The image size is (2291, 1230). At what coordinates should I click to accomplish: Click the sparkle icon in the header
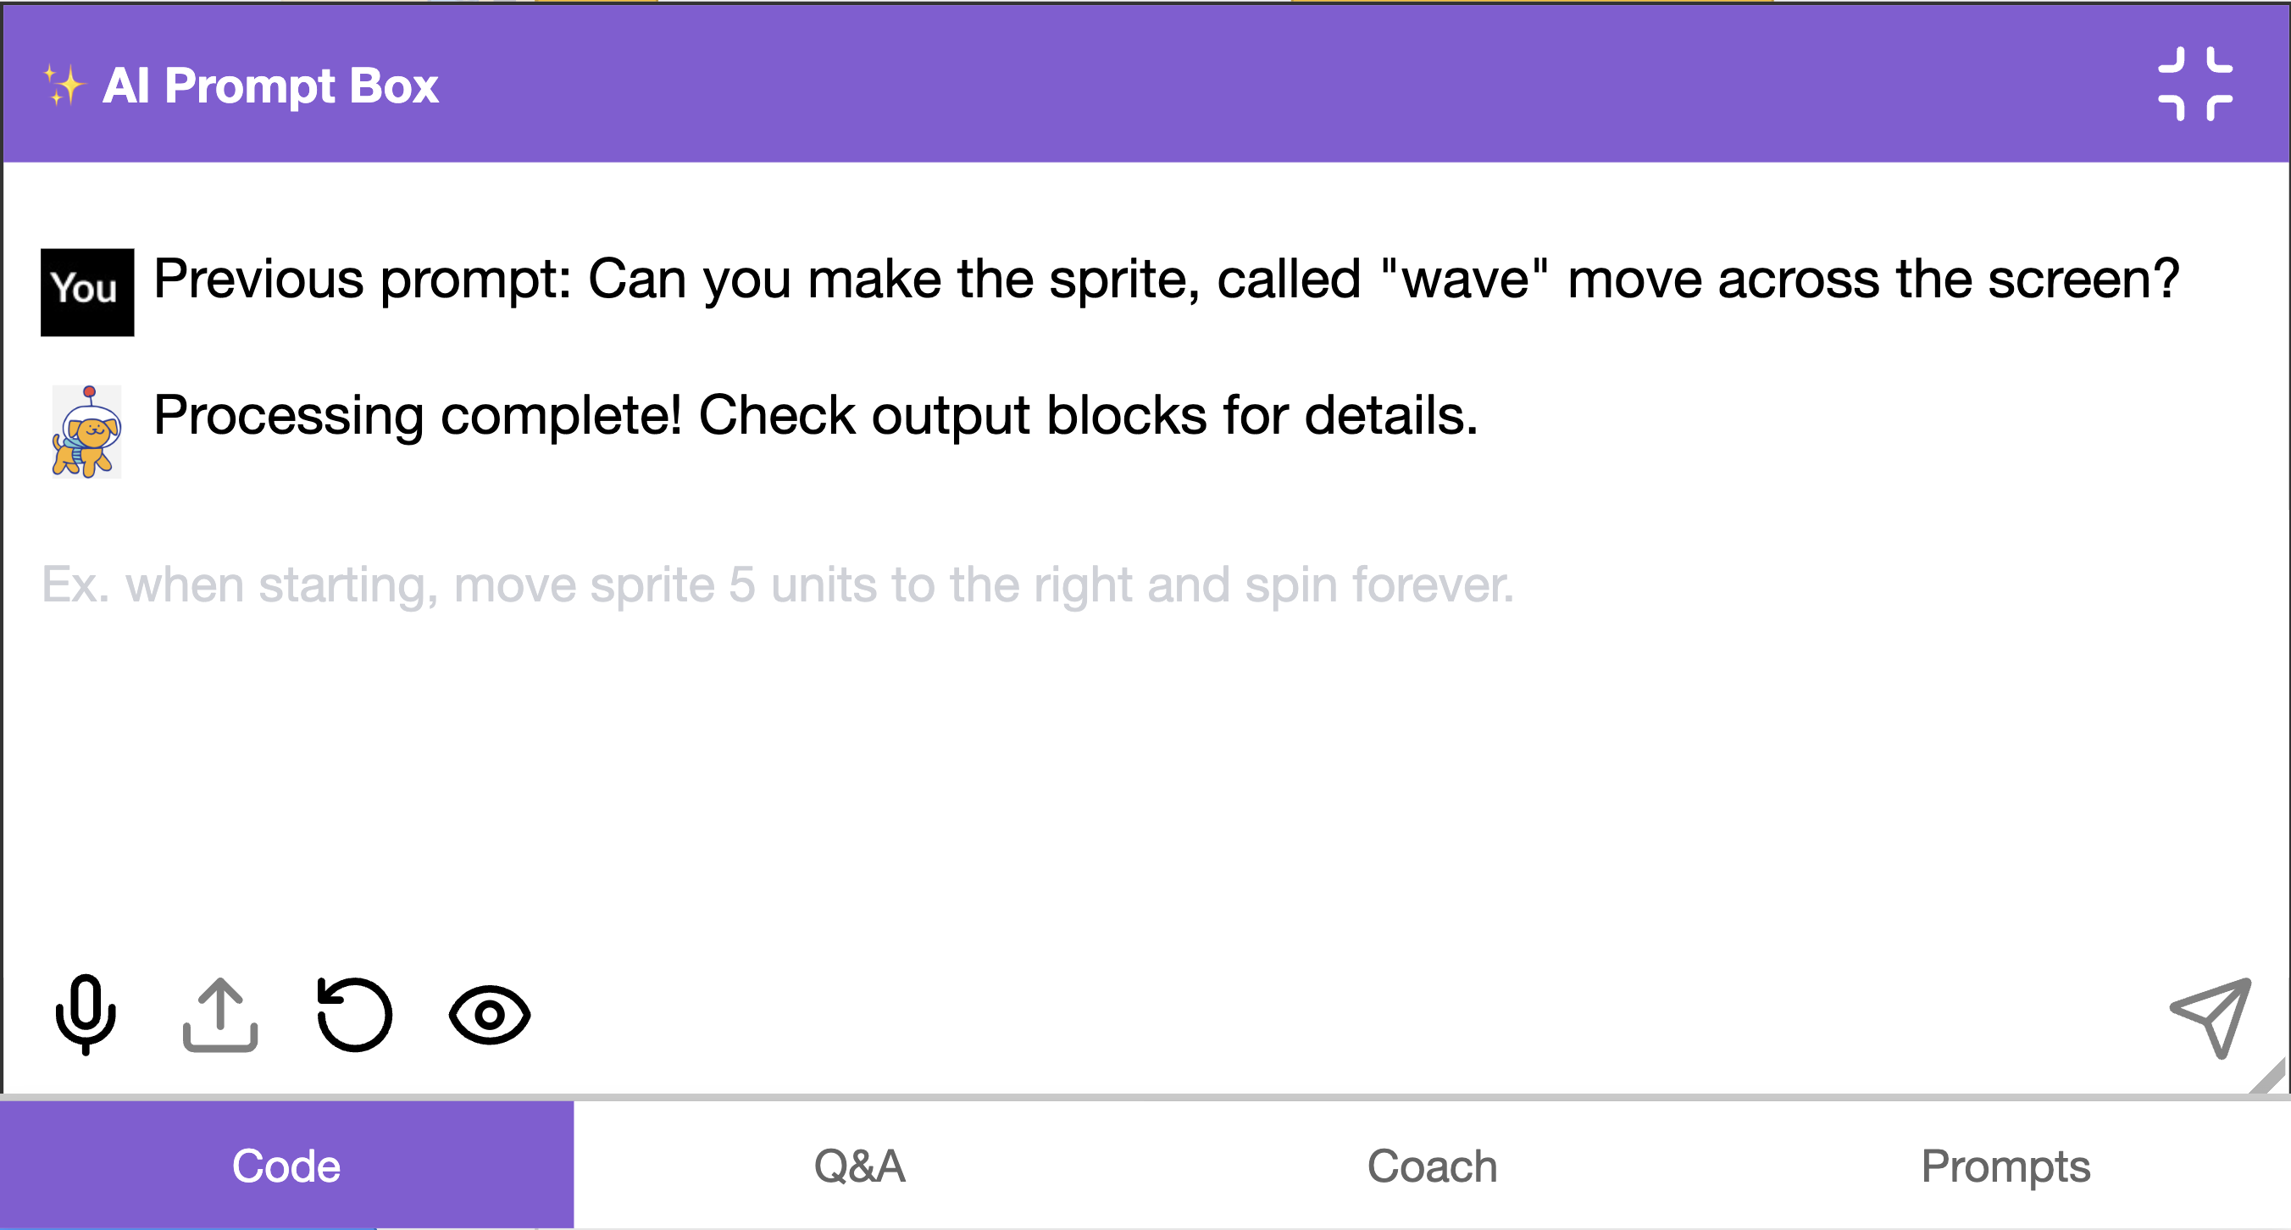coord(64,86)
